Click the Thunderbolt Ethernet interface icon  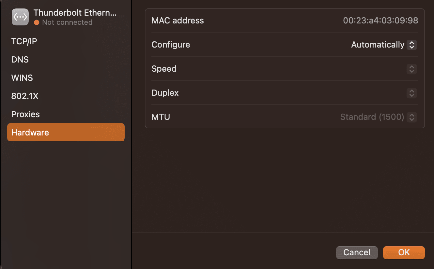(x=20, y=17)
